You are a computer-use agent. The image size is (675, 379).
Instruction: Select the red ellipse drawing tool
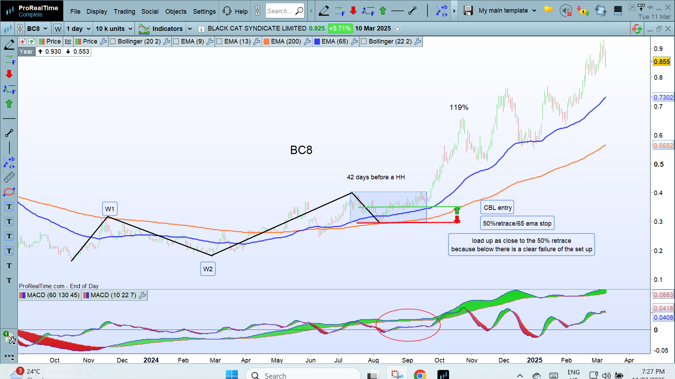click(x=9, y=192)
